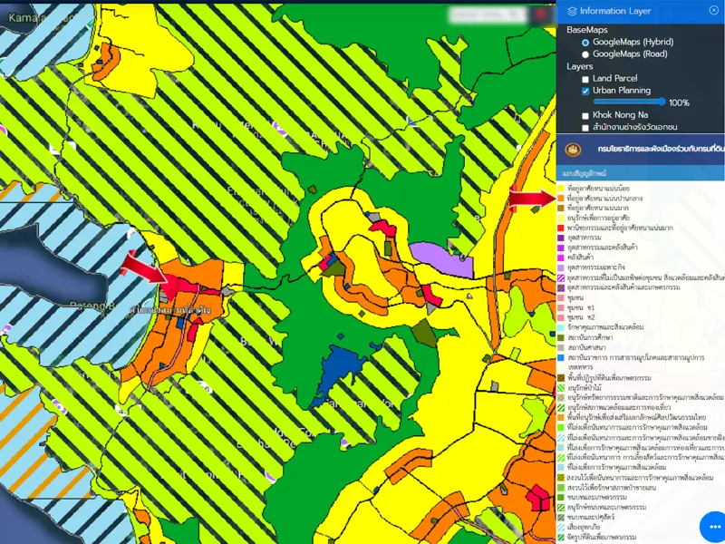725x544 pixels.
Task: Click the yellow low-density residential legend swatch
Action: [x=562, y=188]
